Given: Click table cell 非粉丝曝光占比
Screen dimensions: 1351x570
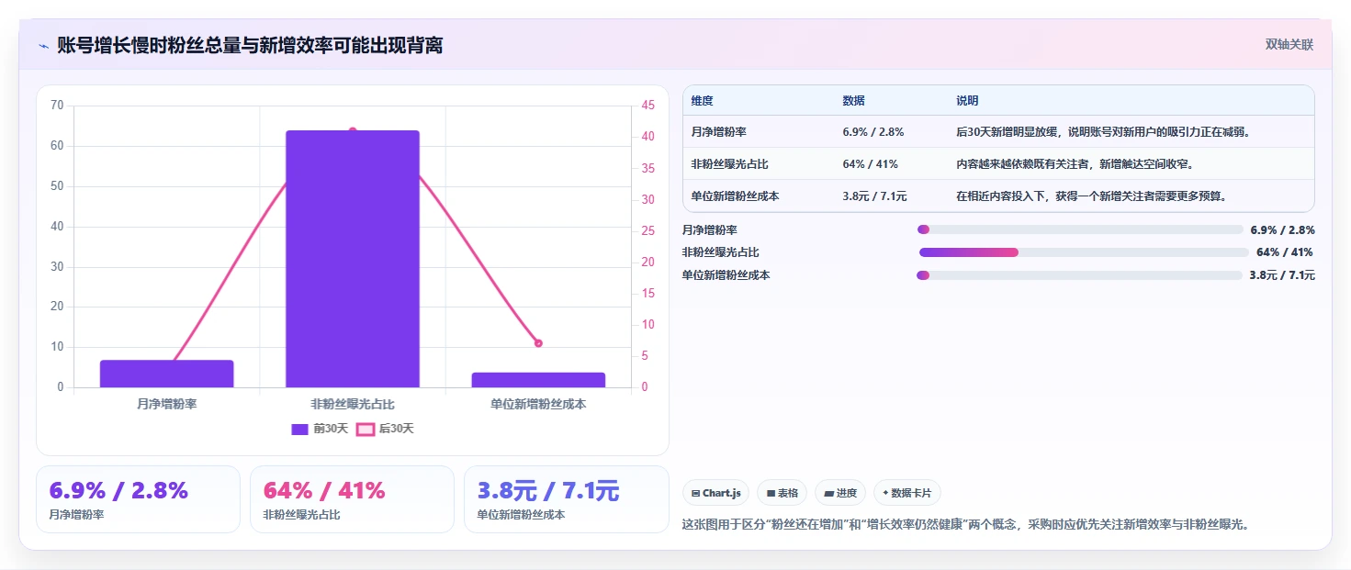Looking at the screenshot, I should click(x=729, y=164).
